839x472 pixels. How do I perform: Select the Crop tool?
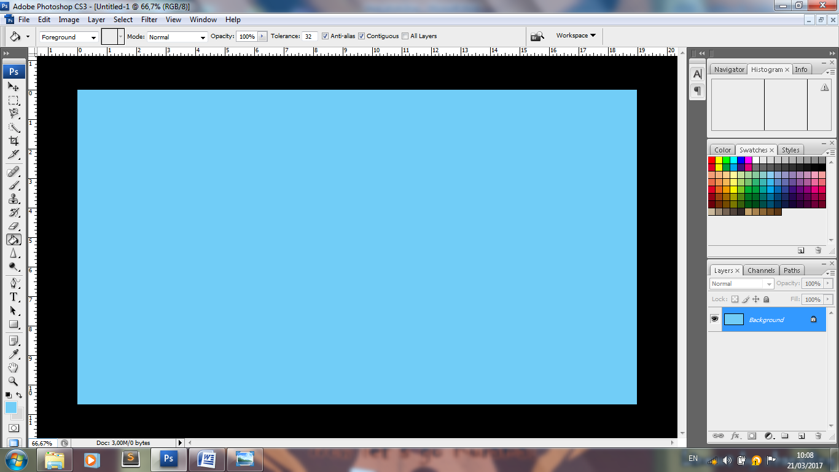[14, 141]
